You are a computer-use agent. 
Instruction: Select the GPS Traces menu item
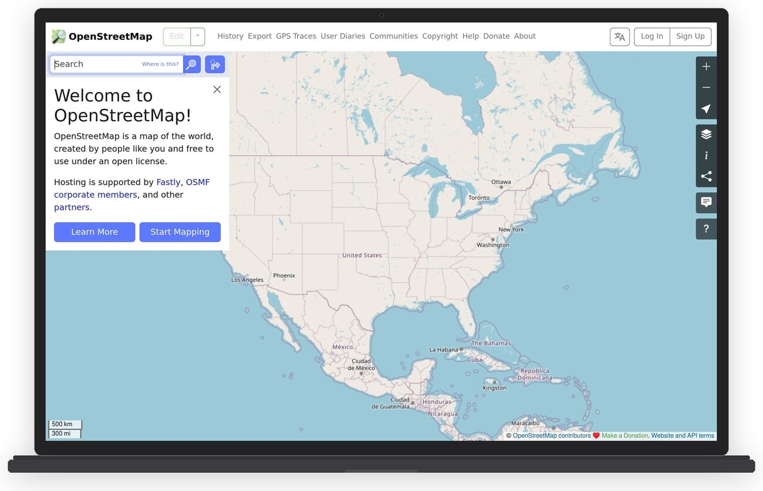tap(296, 36)
